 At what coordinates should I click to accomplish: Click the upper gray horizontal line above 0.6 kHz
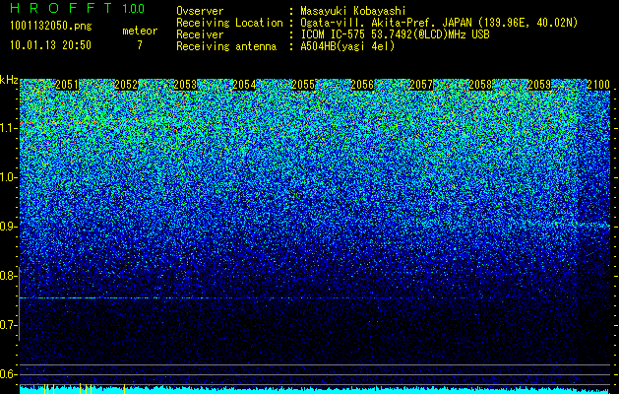click(x=315, y=364)
